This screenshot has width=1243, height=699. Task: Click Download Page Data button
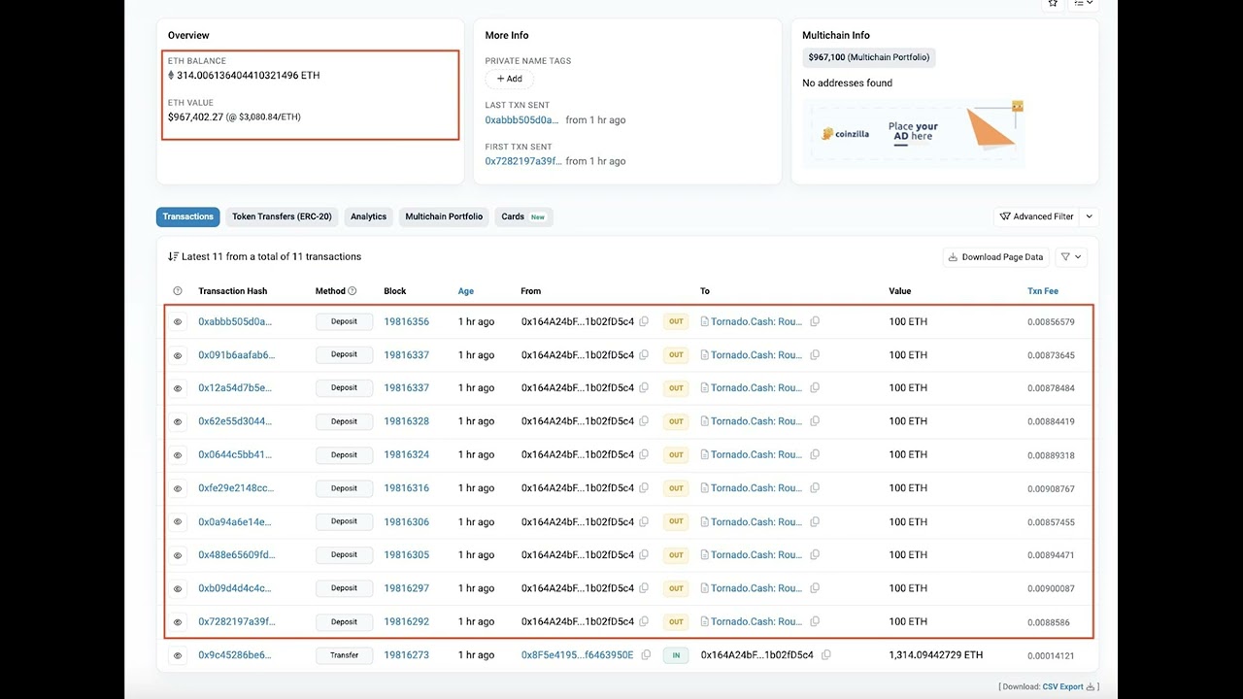(996, 257)
